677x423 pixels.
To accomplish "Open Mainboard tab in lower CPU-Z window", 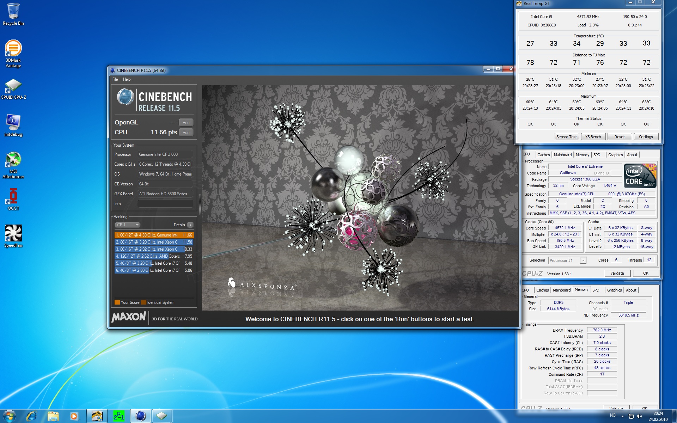I will [x=562, y=290].
